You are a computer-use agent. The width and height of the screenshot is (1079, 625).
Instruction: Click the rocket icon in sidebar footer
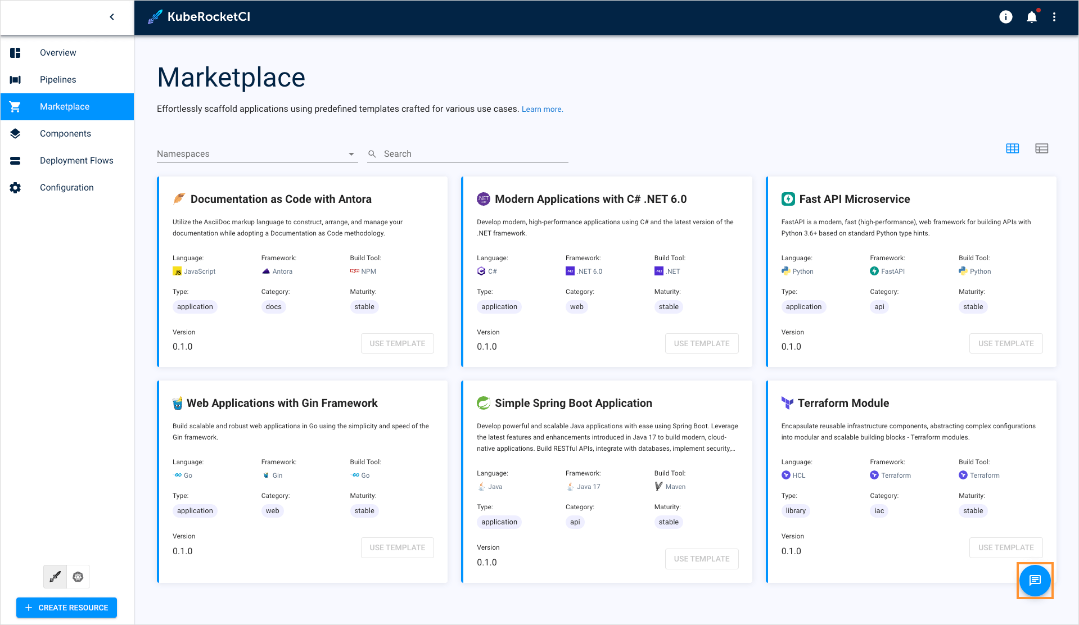pyautogui.click(x=55, y=577)
